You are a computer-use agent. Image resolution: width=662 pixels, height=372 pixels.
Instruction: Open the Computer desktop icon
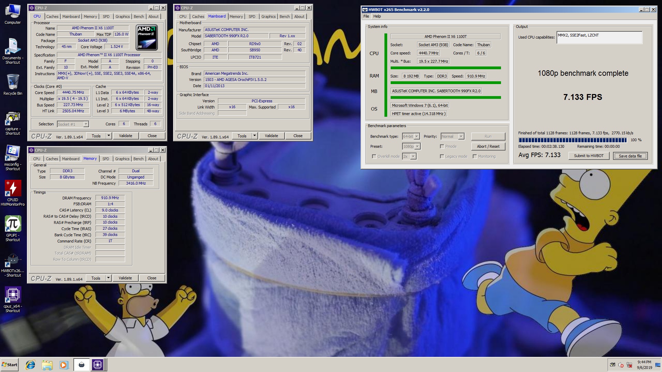13,14
